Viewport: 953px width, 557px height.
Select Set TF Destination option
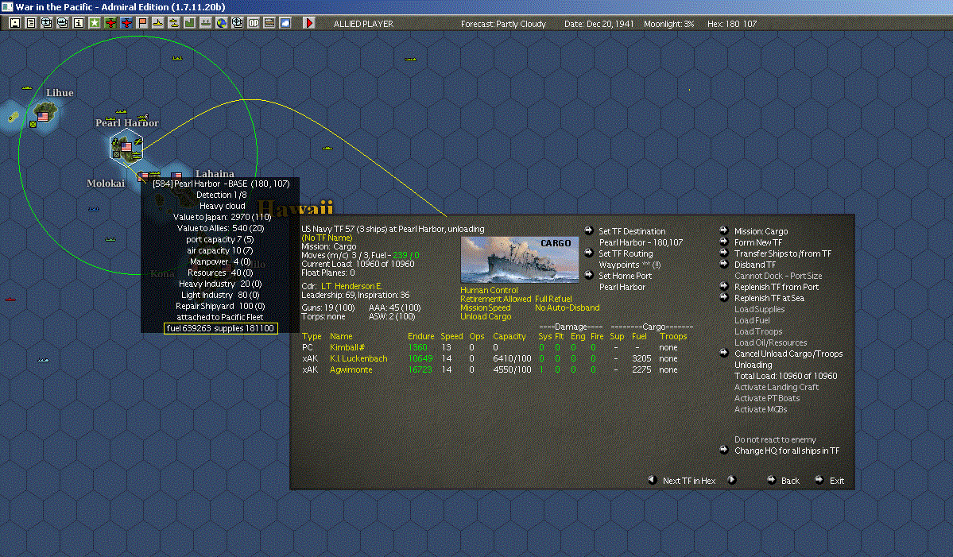pyautogui.click(x=632, y=231)
